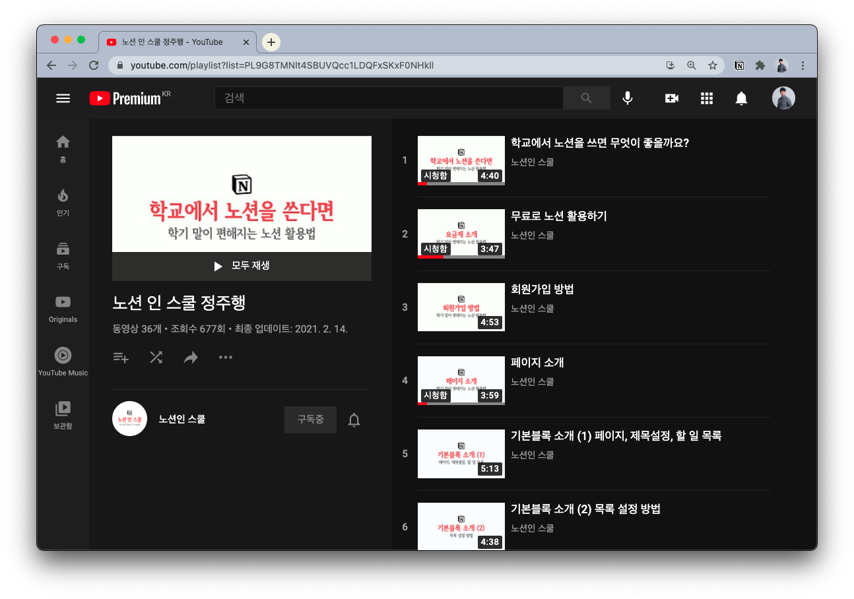Open thumbnail of 기본블록 소개 (1) video 5:13
The height and width of the screenshot is (599, 854).
click(x=461, y=453)
